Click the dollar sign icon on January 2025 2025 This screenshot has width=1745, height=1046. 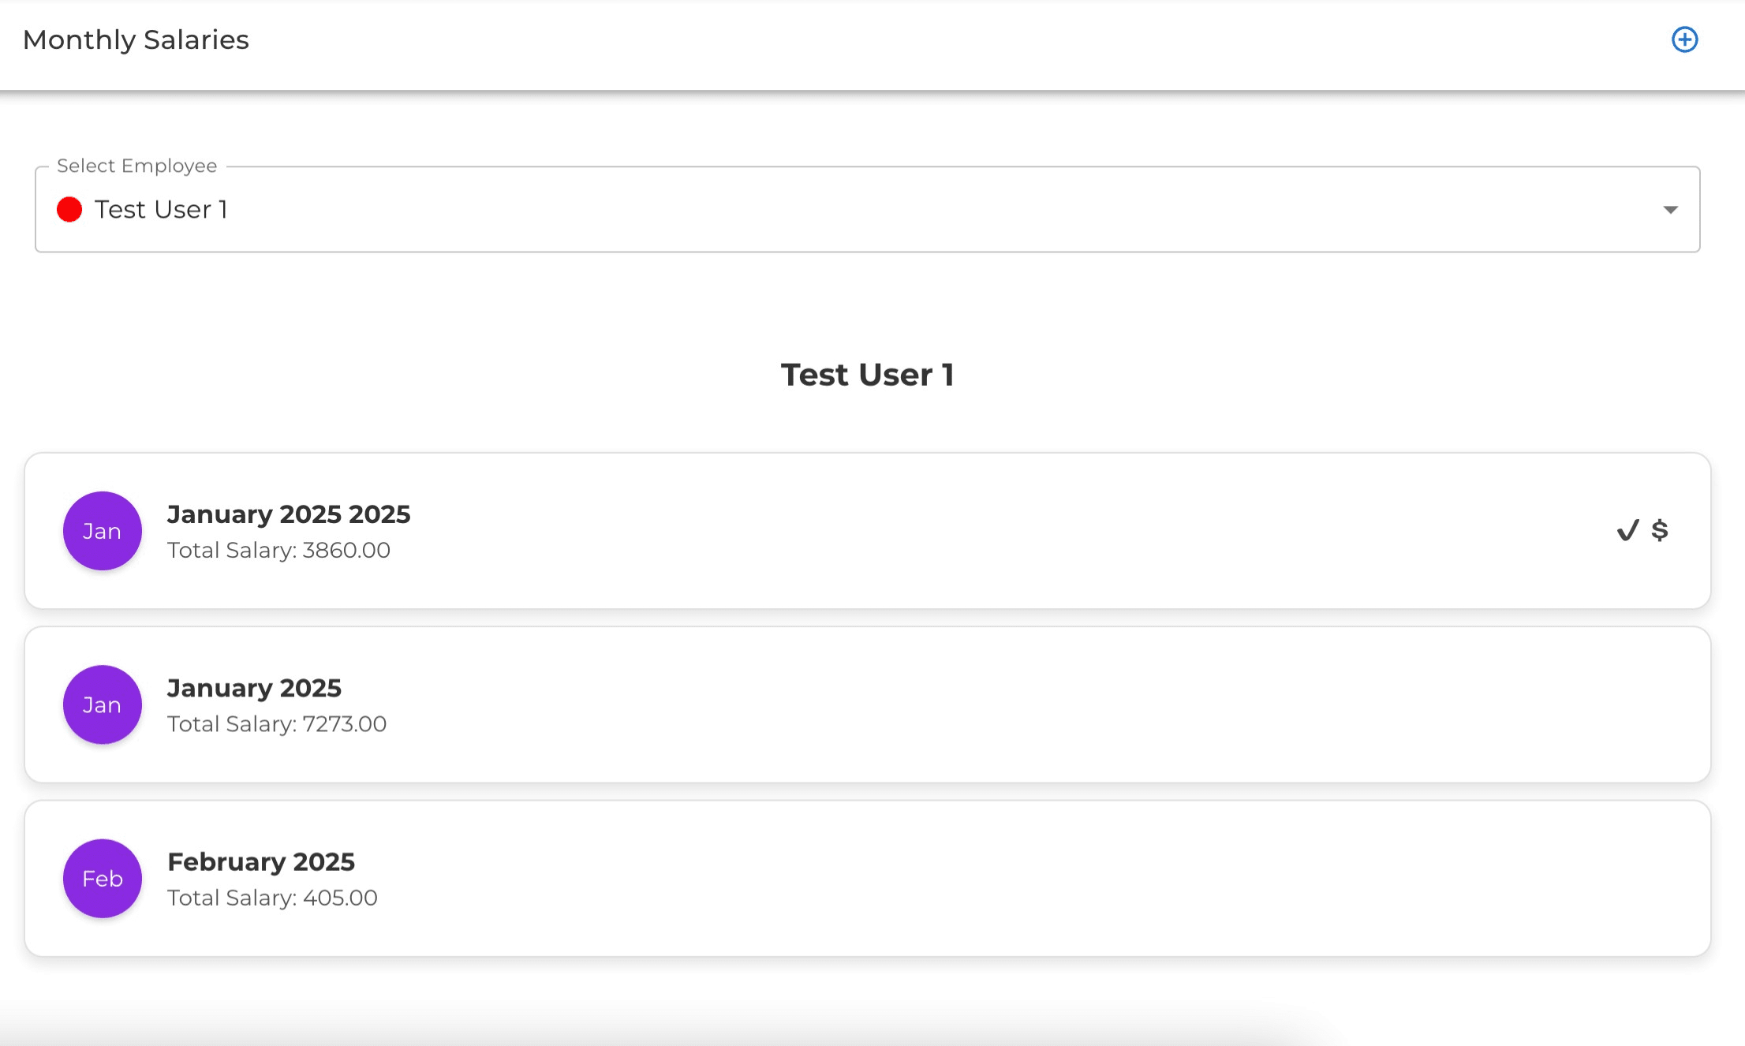1660,529
